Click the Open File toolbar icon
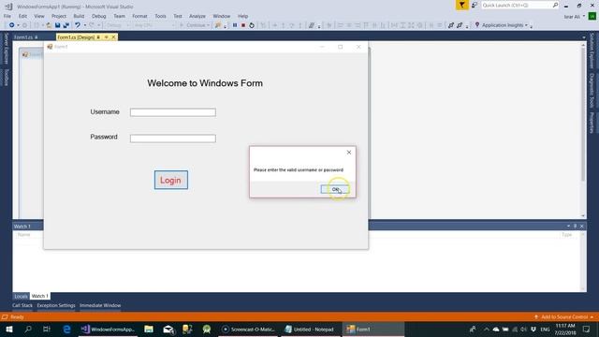Screen dimensions: 599x337 [x=49, y=25]
